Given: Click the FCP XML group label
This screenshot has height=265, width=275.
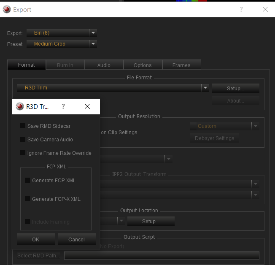Looking at the screenshot, I should click(57, 167).
